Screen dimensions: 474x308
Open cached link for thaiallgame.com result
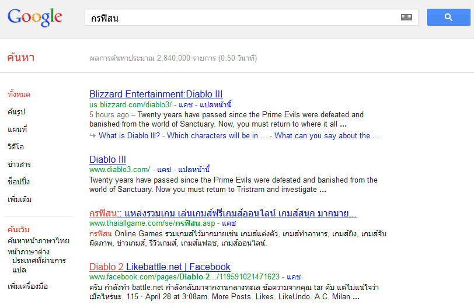pyautogui.click(x=229, y=223)
